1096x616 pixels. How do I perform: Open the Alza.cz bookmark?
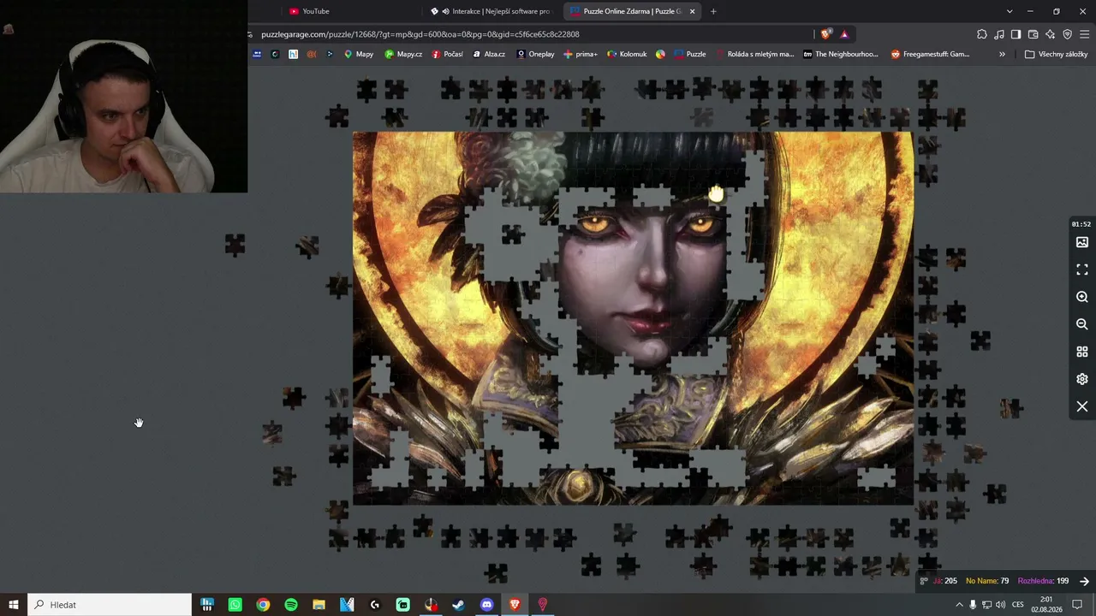tap(489, 54)
